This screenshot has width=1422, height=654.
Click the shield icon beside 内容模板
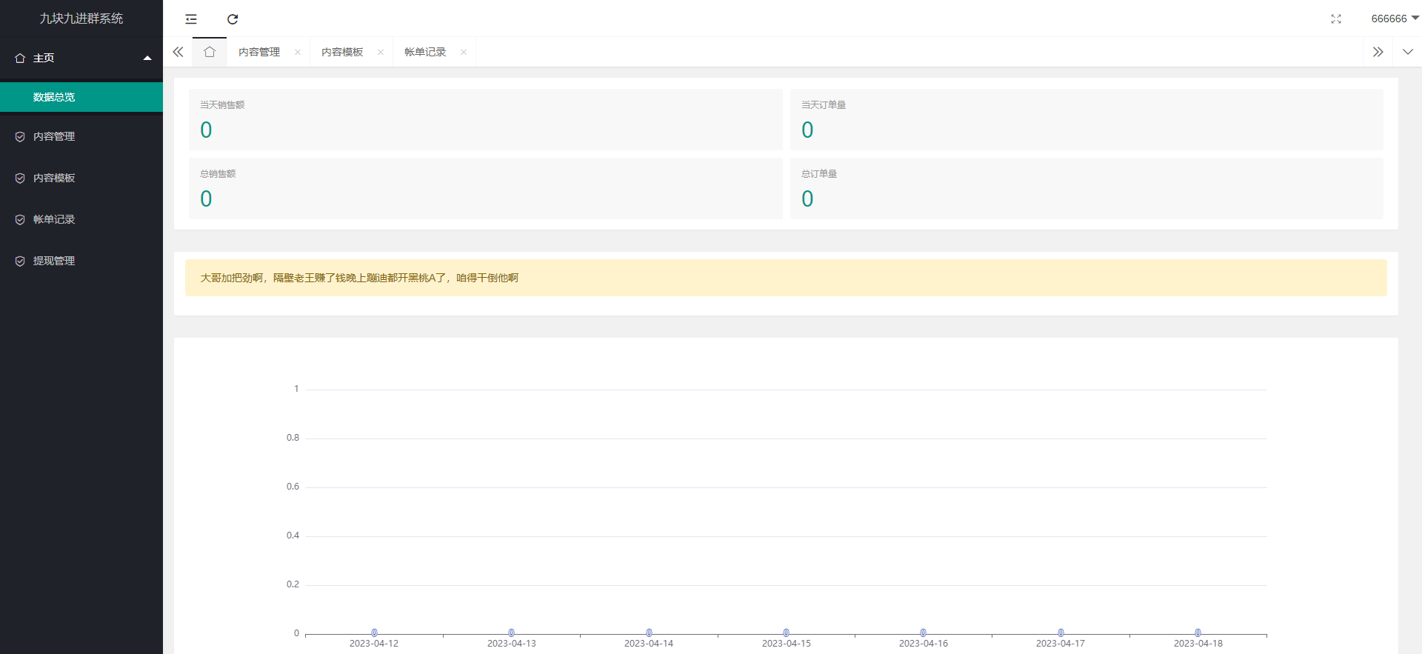[20, 178]
